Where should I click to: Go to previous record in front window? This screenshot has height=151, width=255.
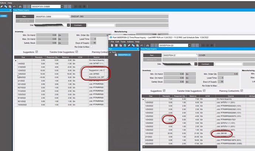[x=156, y=46]
